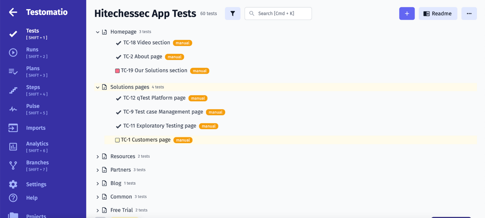Open the filter panel next to the title
Screen dimensions: 485x218
[x=232, y=13]
